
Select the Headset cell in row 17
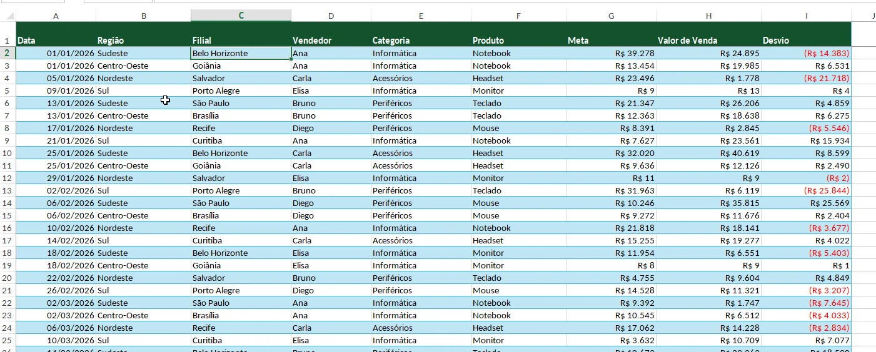point(519,240)
